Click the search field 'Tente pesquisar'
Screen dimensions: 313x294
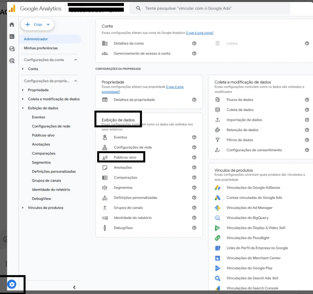pos(209,8)
